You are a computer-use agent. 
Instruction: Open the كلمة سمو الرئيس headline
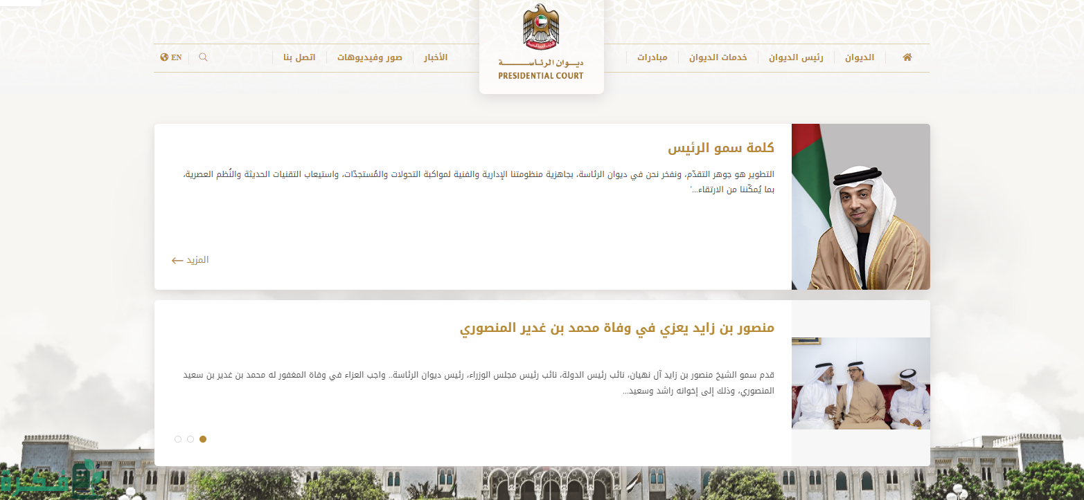(x=720, y=147)
